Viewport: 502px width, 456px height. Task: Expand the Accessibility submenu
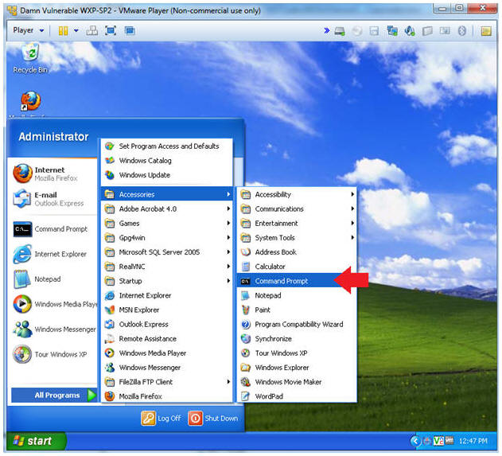297,194
